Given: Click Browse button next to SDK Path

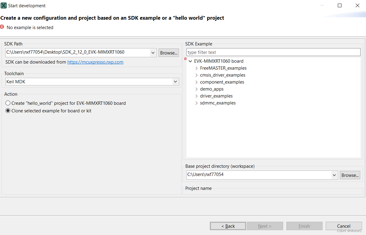Looking at the screenshot, I should [x=169, y=53].
